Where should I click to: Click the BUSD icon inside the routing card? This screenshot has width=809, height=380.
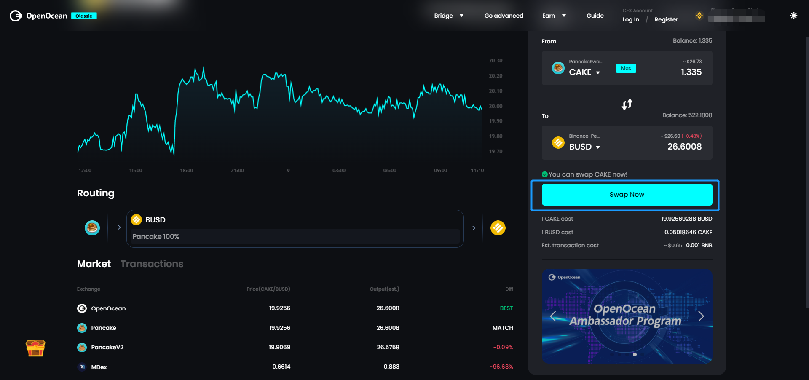pyautogui.click(x=136, y=219)
